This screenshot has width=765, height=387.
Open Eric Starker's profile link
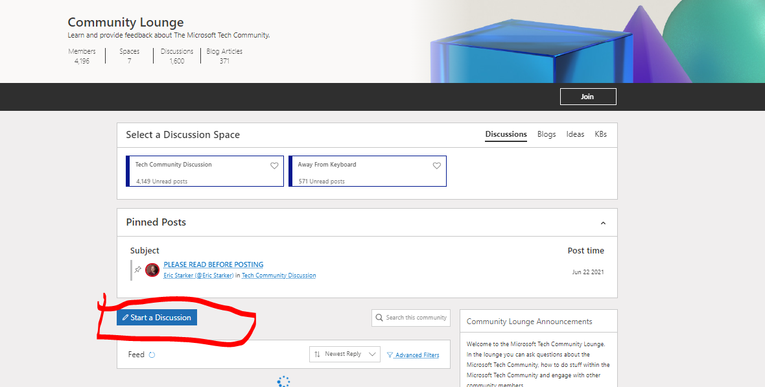(x=198, y=276)
